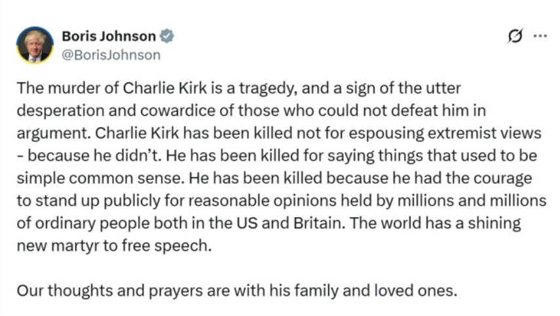The height and width of the screenshot is (316, 560).
Task: Open the @BorisJohnson handle link
Action: (111, 55)
